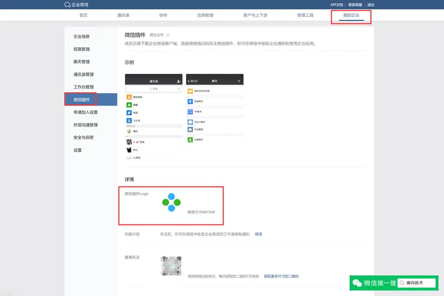Open 通讯录管理 in sidebar
The width and height of the screenshot is (444, 296).
pyautogui.click(x=84, y=74)
